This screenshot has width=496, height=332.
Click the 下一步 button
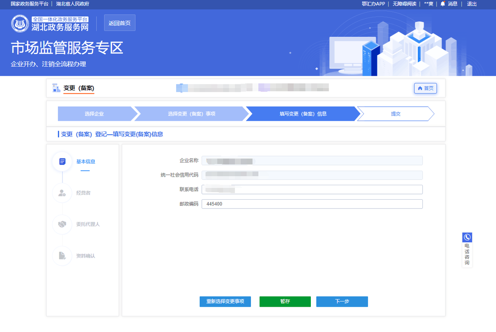(x=342, y=301)
